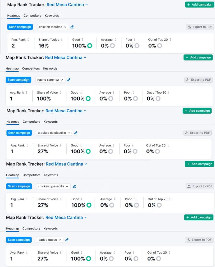The width and height of the screenshot is (215, 267).
Task: Click info icon beside Out of Top 20 in nacho sanchez panel
Action: (169, 92)
